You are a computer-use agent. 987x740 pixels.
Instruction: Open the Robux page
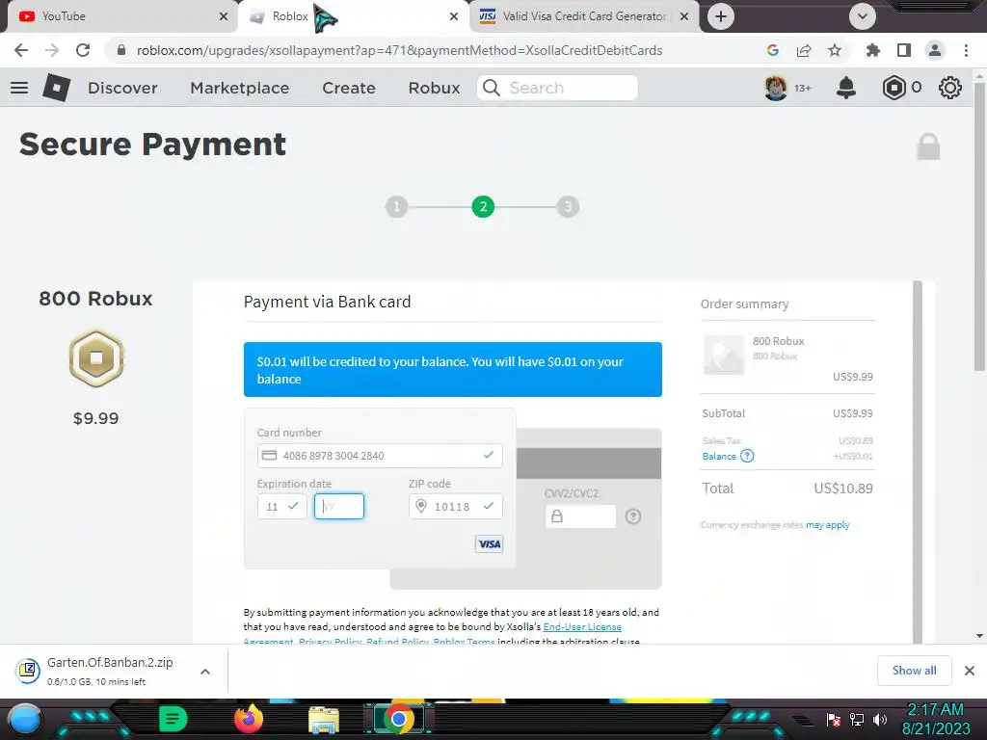(x=434, y=88)
